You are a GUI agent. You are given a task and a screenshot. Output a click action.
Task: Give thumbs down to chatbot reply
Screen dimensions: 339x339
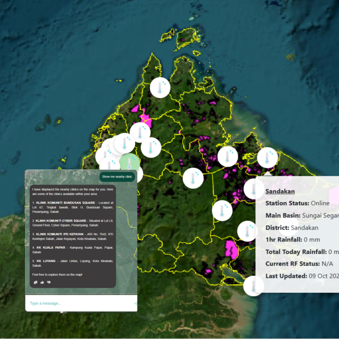(49, 282)
